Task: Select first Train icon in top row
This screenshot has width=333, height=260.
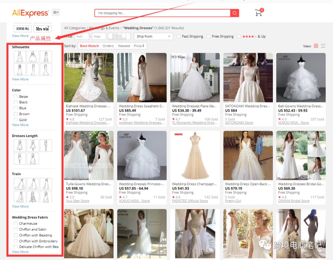Action: point(20,184)
